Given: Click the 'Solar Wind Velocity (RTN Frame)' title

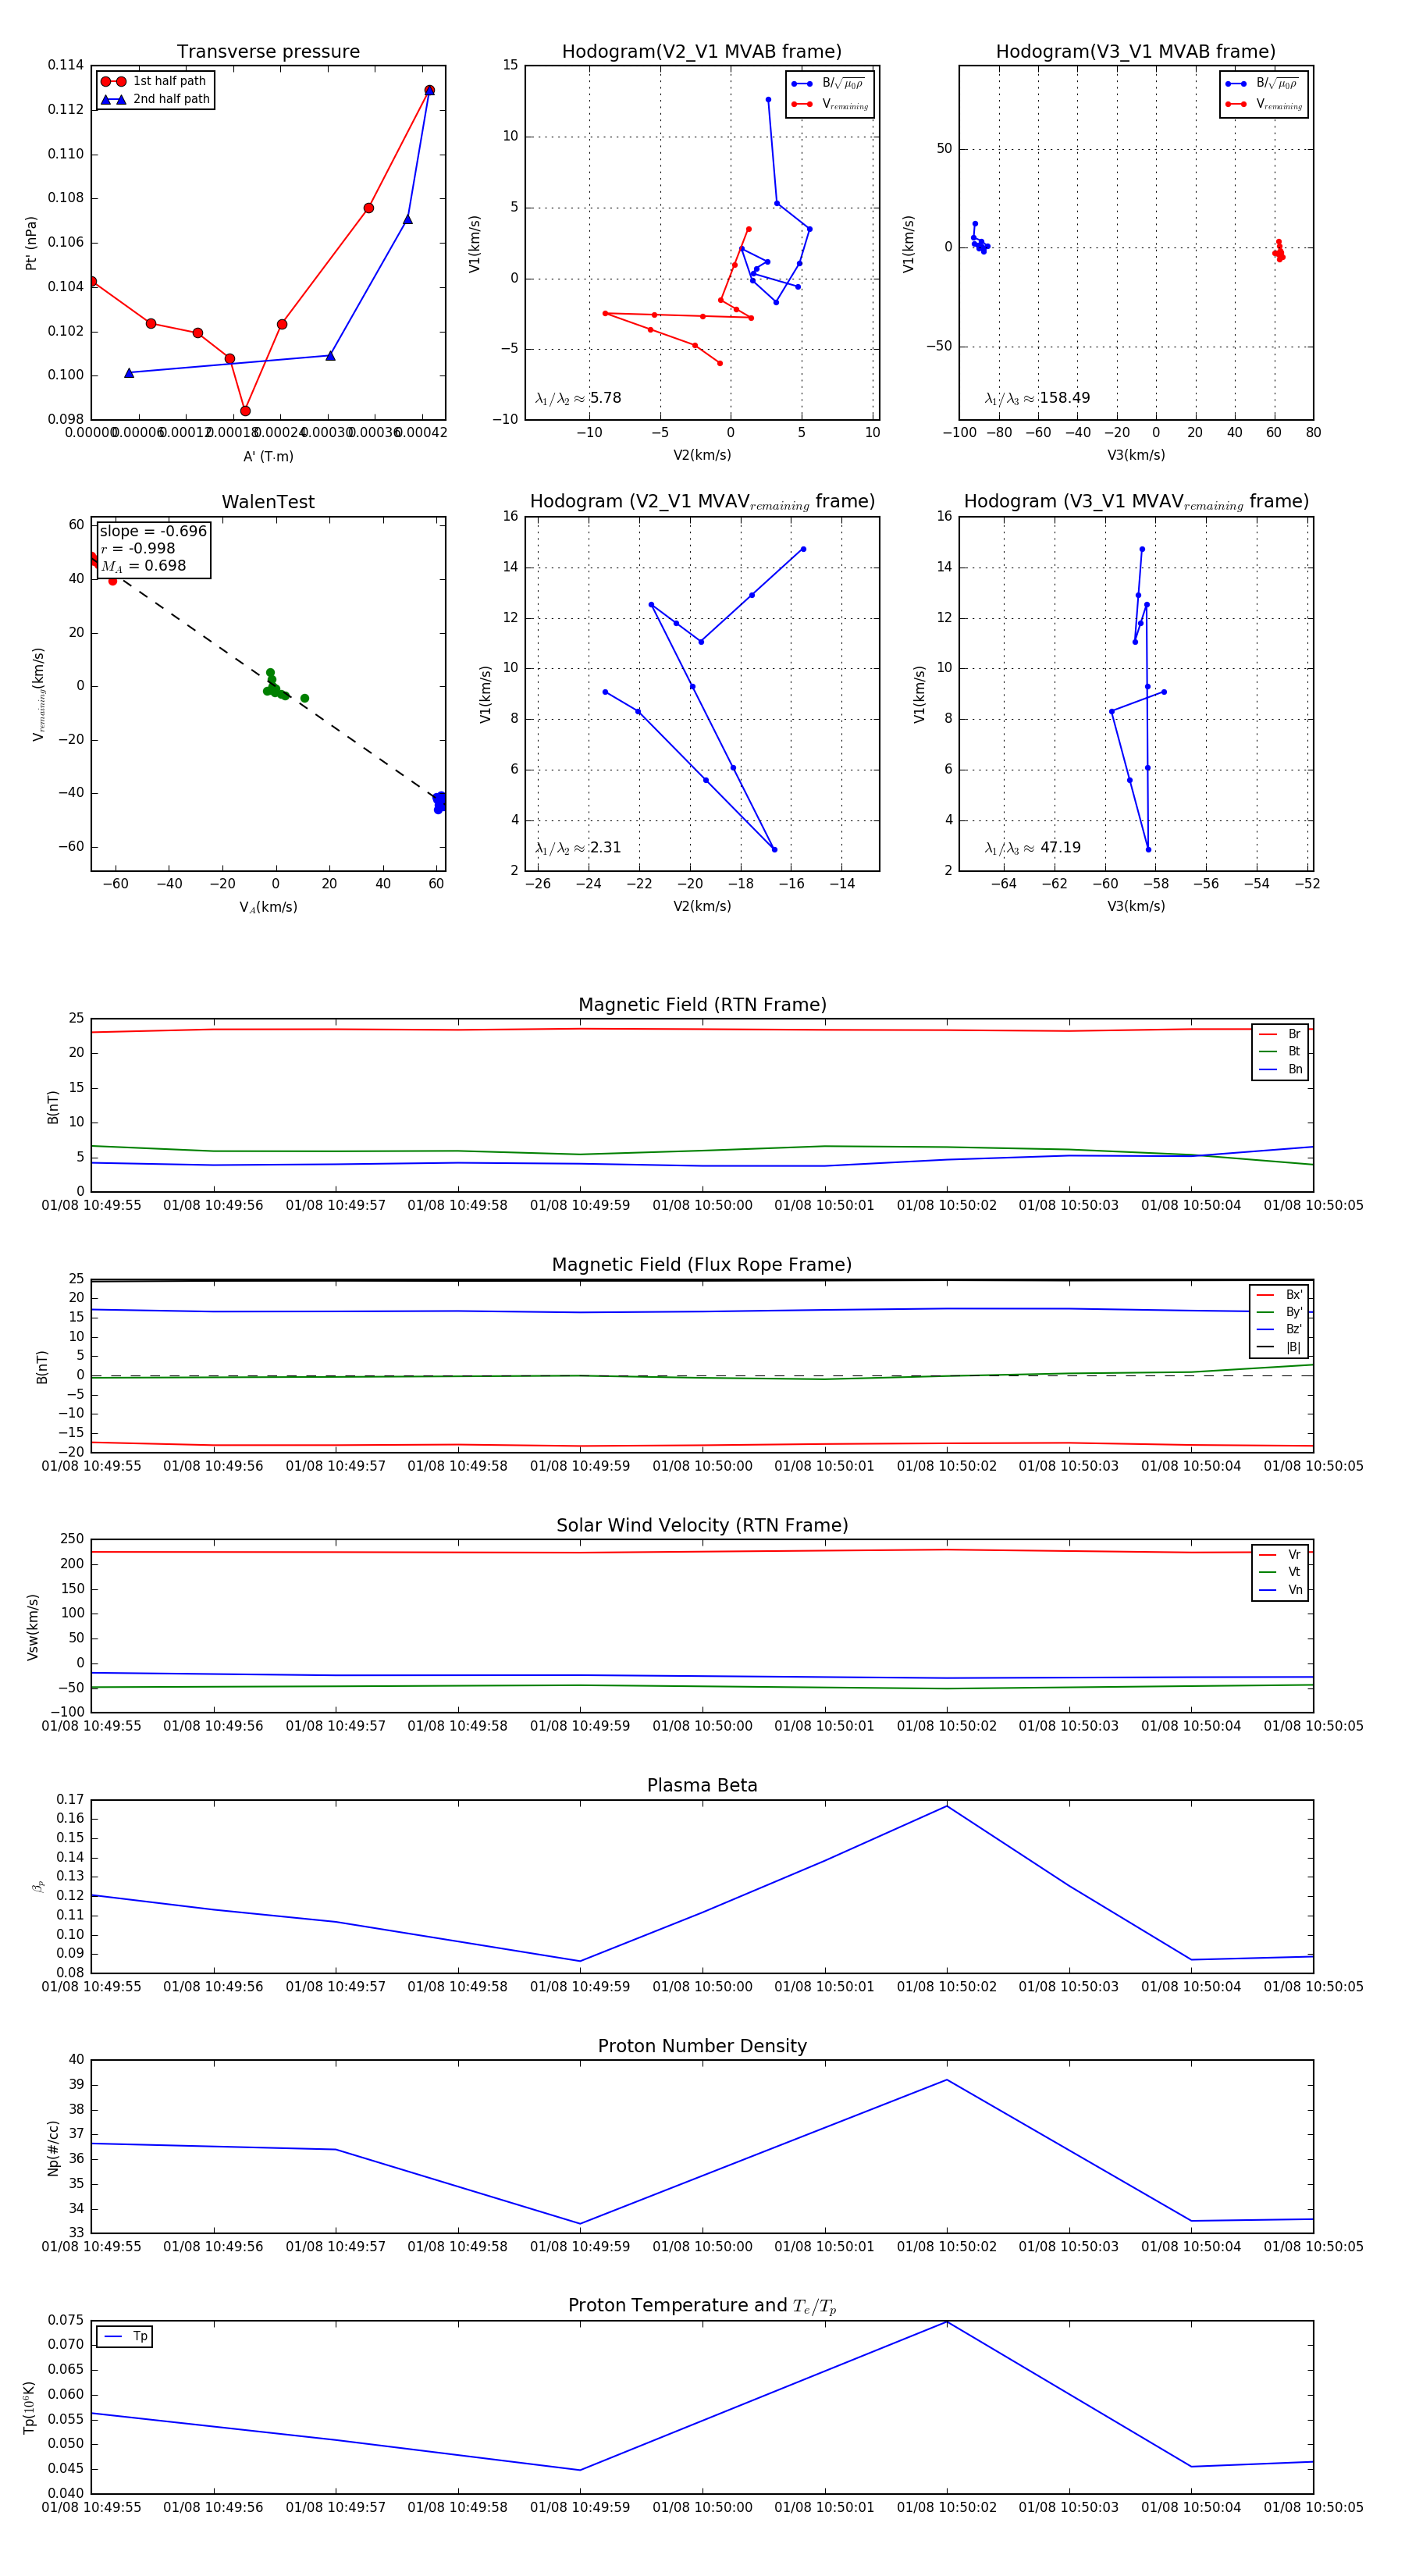Looking at the screenshot, I should pyautogui.click(x=702, y=1525).
